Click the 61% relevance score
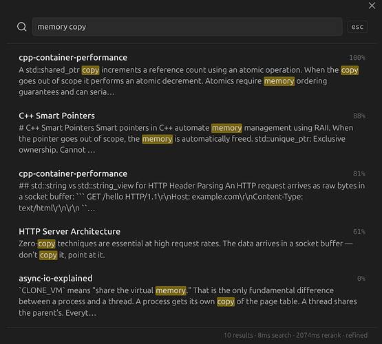This screenshot has height=344, width=382. pyautogui.click(x=359, y=232)
